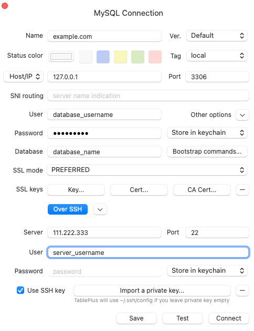
Task: Click the Database field showing database_name
Action: (104, 152)
